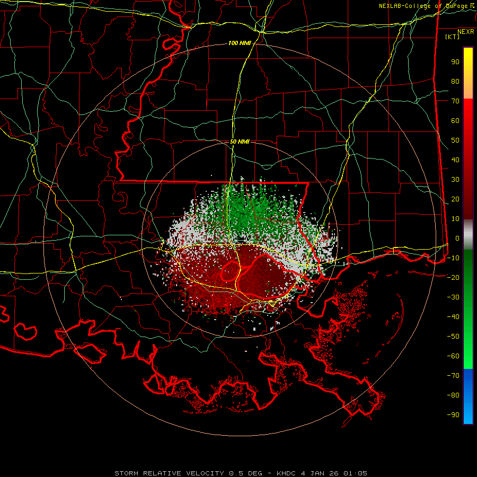Click the 10 value on the velocity scale
477x477 pixels.
pos(455,219)
